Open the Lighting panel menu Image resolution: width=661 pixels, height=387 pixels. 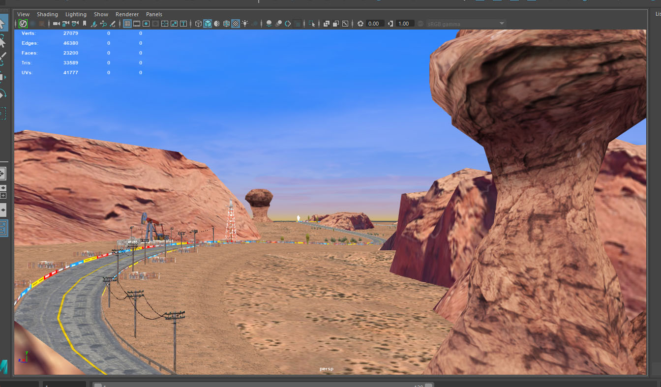click(76, 14)
